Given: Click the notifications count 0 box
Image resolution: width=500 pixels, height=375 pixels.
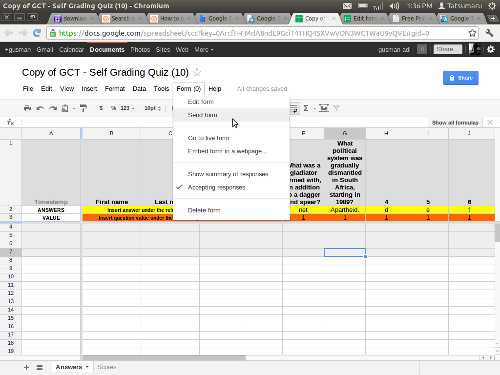Looking at the screenshot, I should tap(422, 49).
